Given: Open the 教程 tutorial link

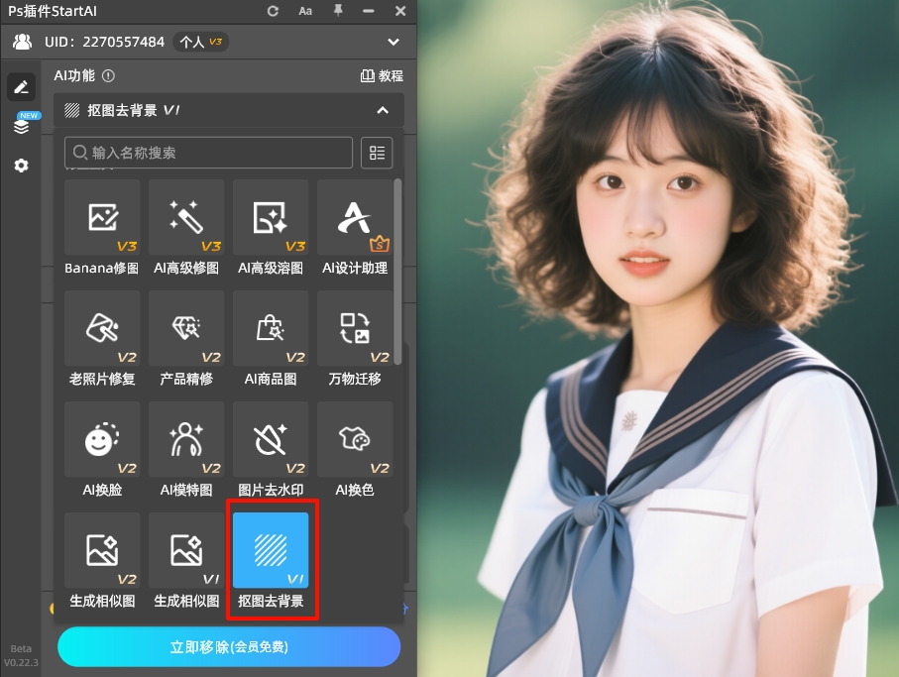Looking at the screenshot, I should coord(382,75).
